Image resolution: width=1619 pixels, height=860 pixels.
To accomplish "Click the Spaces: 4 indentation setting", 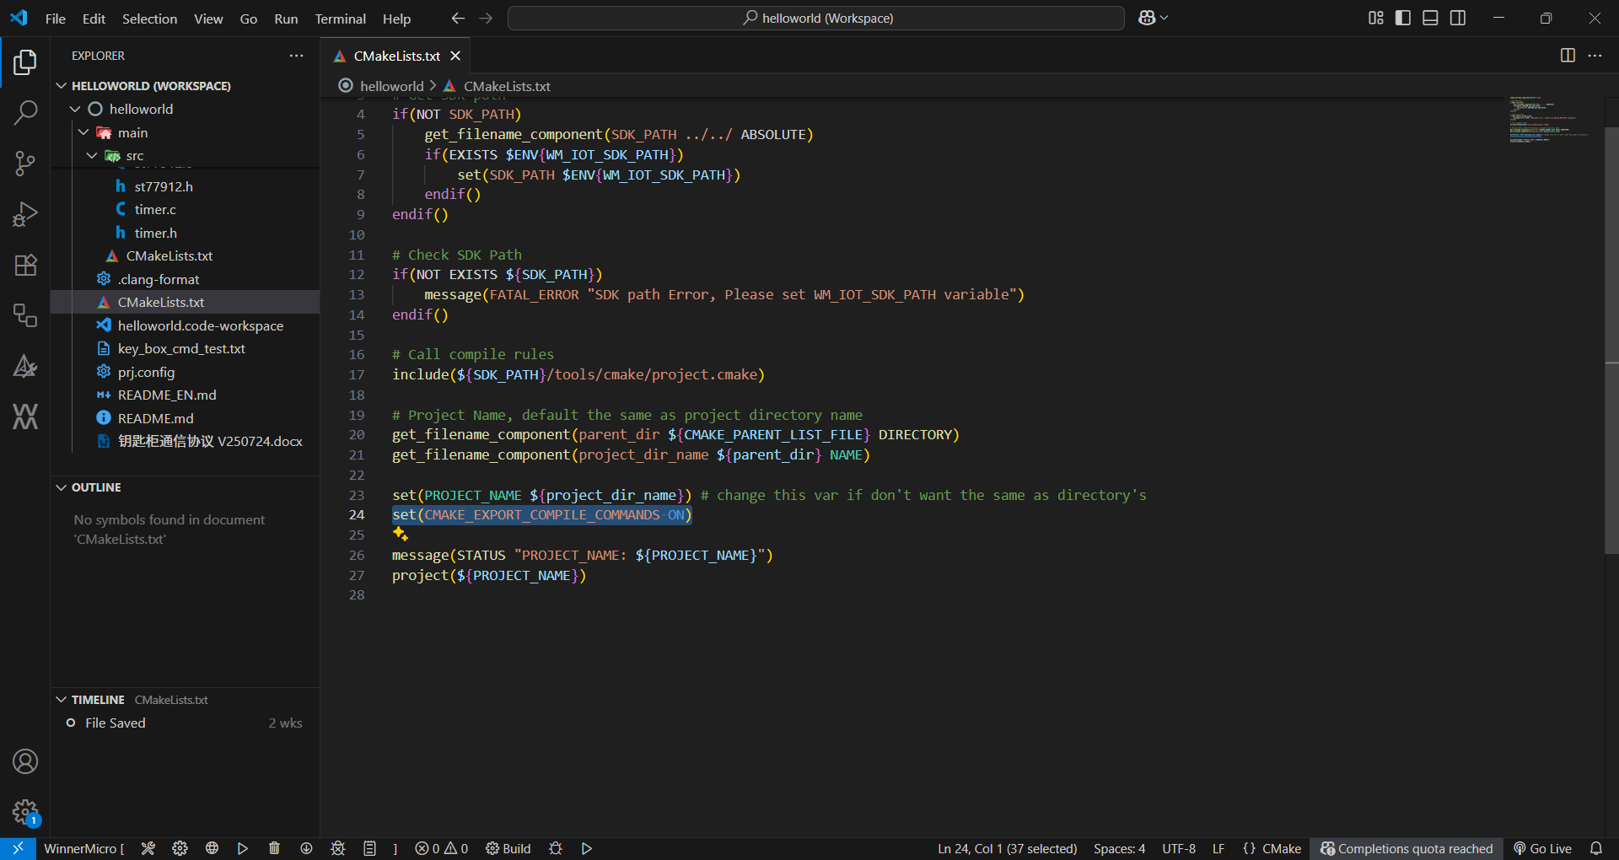I will 1119,848.
